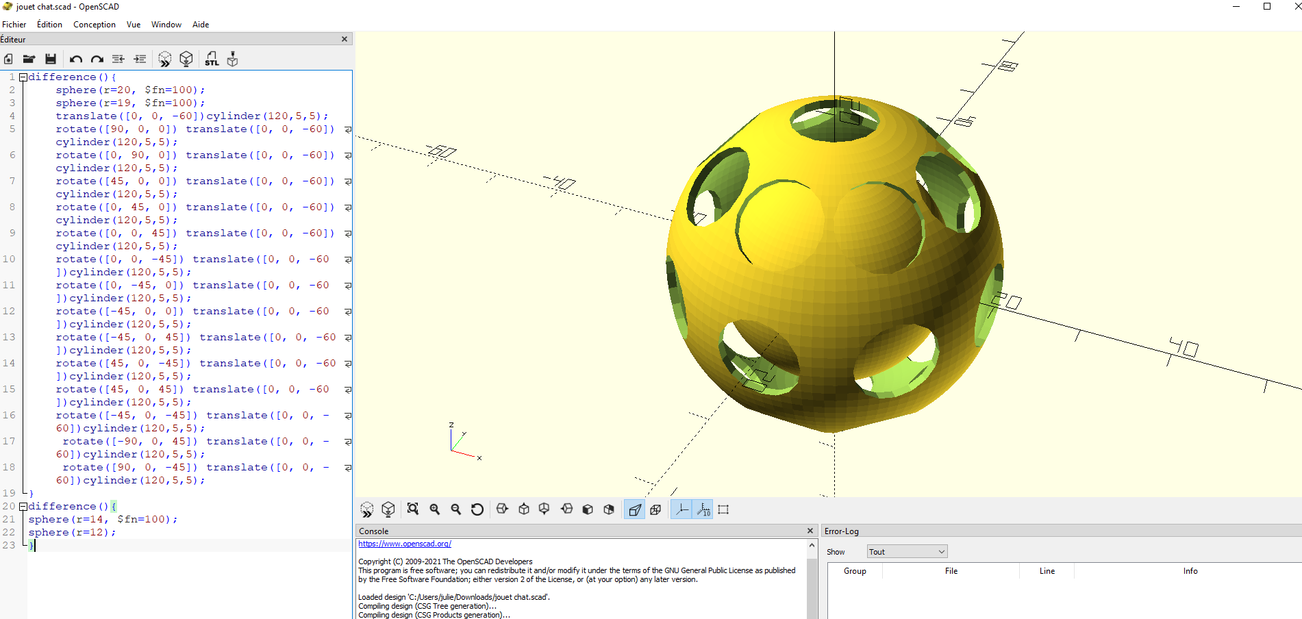Preview the model from the viewport toolbar
Viewport: 1302px width, 619px height.
tap(367, 509)
